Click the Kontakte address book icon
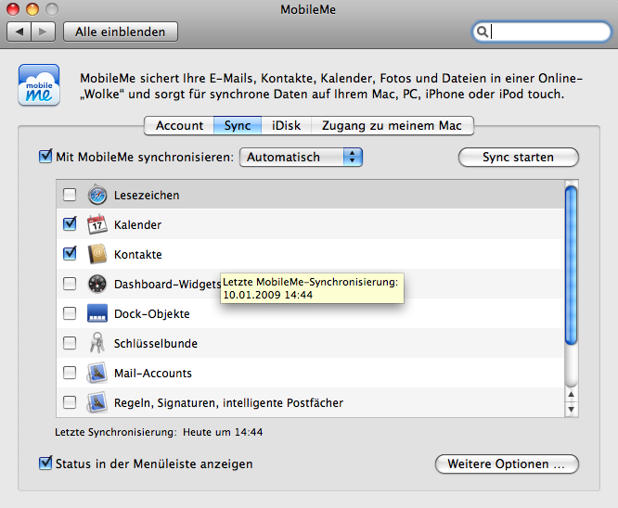This screenshot has height=508, width=618. (x=97, y=254)
